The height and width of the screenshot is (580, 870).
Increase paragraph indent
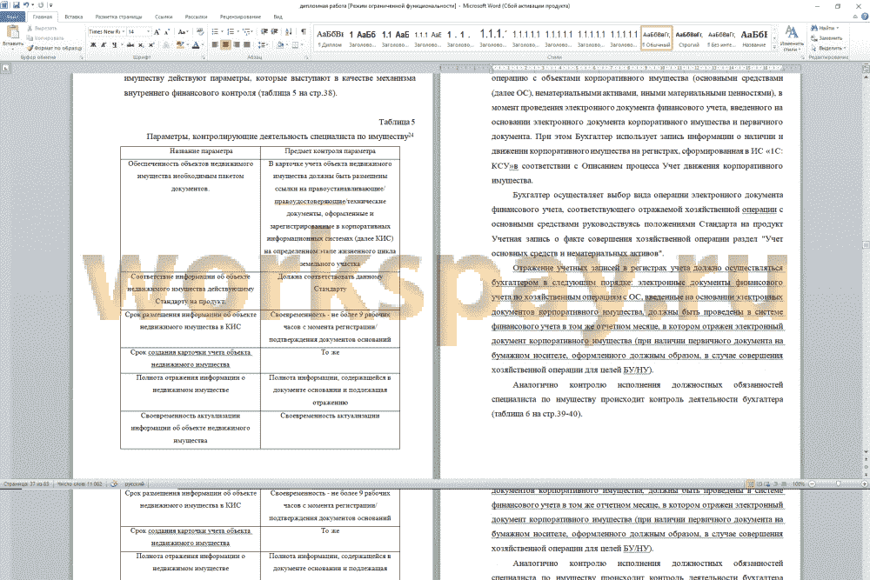274,32
